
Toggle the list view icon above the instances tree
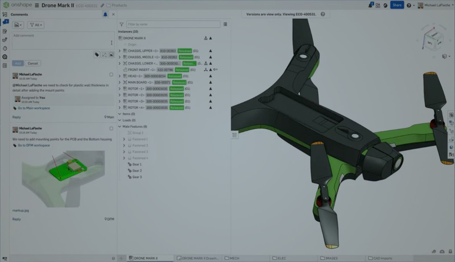tap(226, 24)
